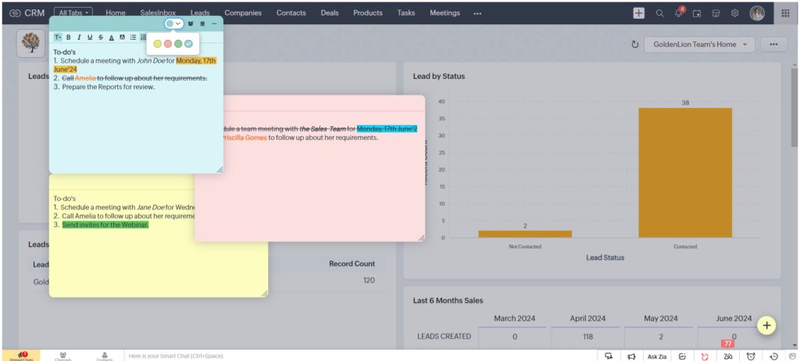
Task: Open the announcements megaphone icon
Action: tap(631, 356)
